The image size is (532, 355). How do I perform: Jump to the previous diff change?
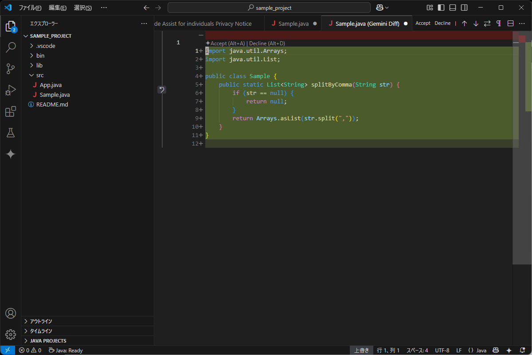click(x=465, y=23)
